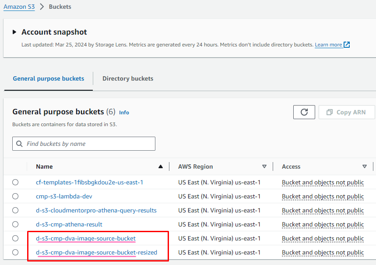Click the external link icon beside Learn more
376x265 pixels.
347,45
